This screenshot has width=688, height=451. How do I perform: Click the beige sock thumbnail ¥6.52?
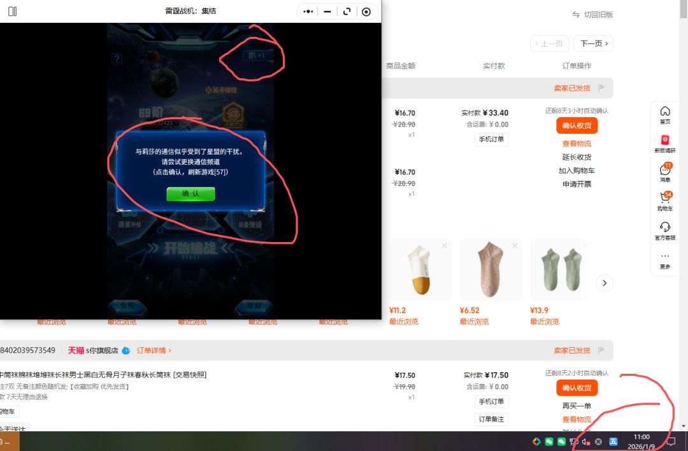(x=491, y=269)
